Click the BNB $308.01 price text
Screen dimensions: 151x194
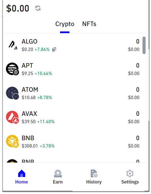30,146
